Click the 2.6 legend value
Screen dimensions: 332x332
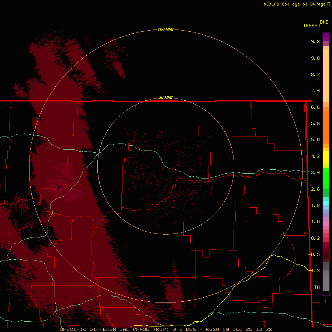[x=315, y=189]
